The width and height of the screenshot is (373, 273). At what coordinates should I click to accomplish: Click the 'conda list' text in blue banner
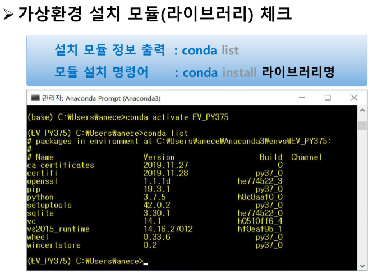tap(210, 50)
